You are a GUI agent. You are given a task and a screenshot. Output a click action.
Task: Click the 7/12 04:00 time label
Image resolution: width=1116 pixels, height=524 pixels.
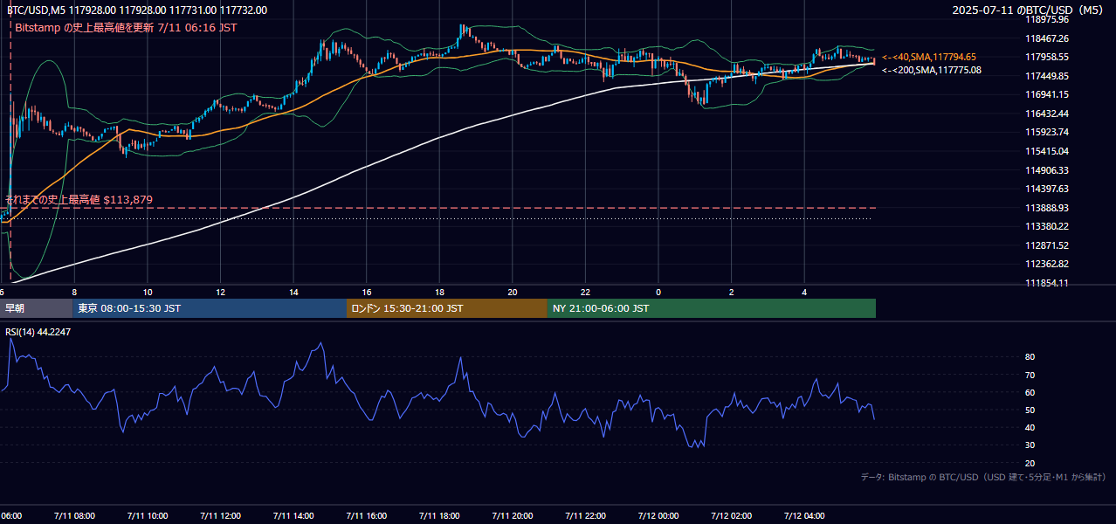803,516
